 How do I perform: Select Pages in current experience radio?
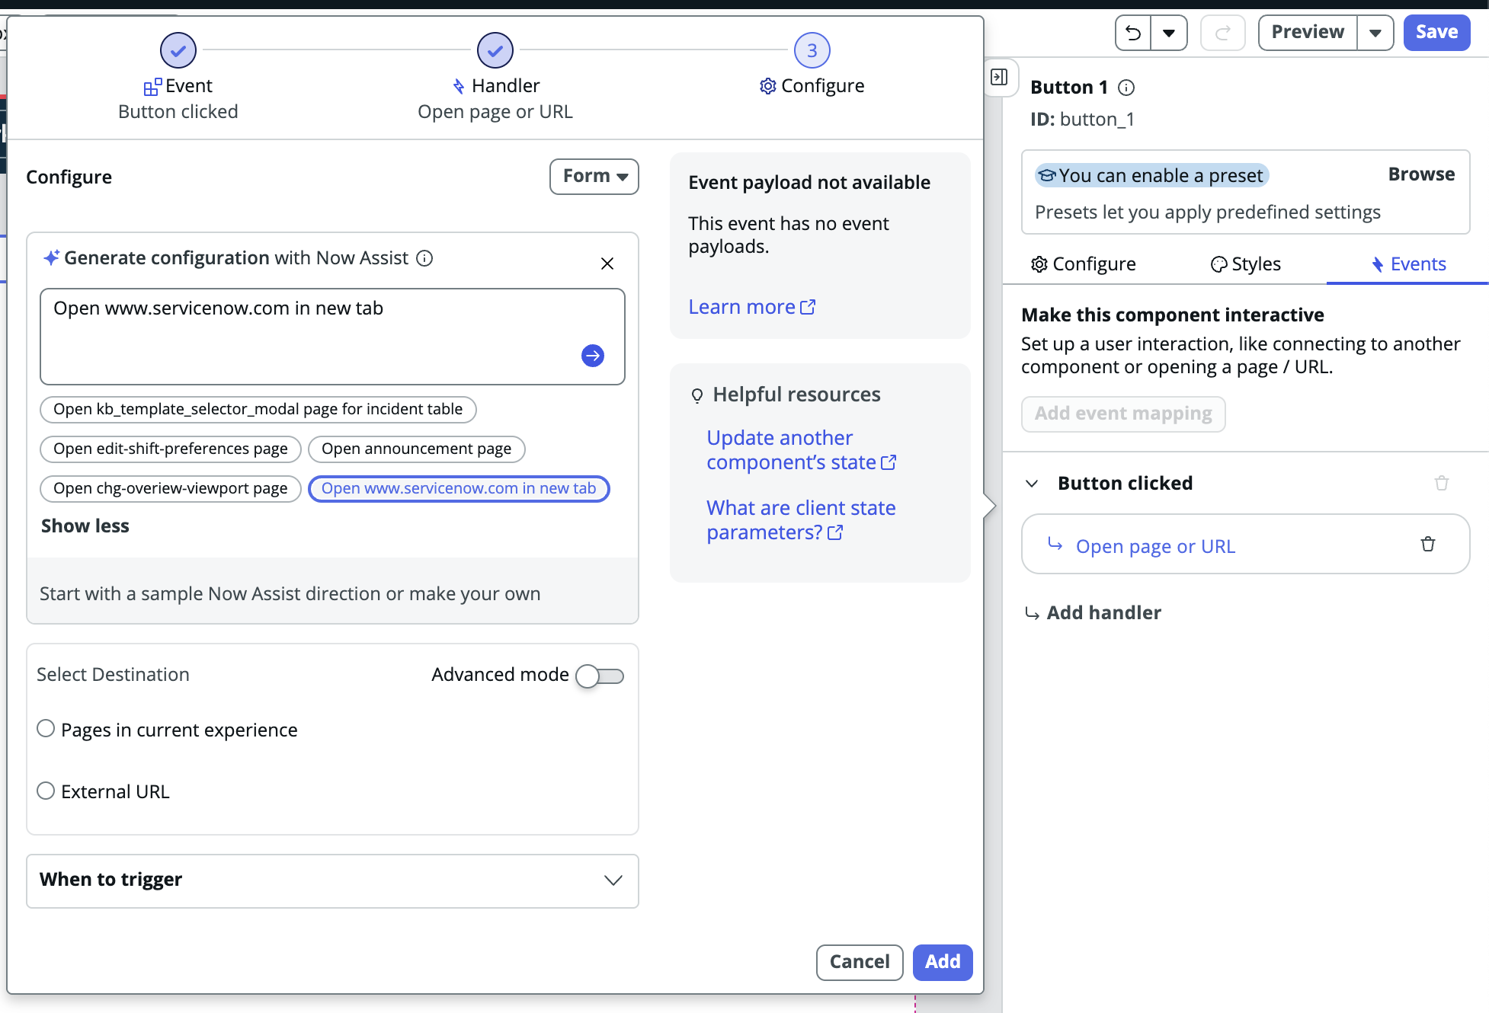click(46, 729)
